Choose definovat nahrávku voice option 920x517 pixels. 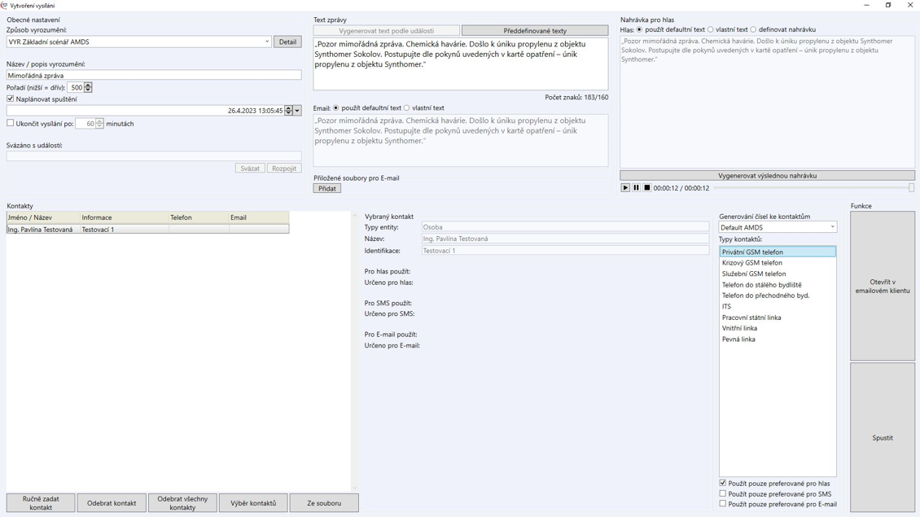753,29
